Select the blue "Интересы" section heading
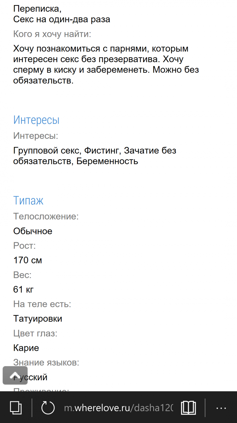 coord(36,120)
